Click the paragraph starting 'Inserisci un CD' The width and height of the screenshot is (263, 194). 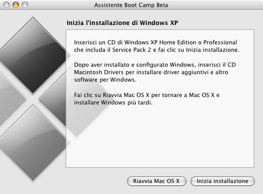pyautogui.click(x=156, y=46)
